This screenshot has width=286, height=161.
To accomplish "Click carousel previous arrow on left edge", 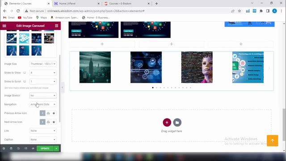I will [74, 68].
